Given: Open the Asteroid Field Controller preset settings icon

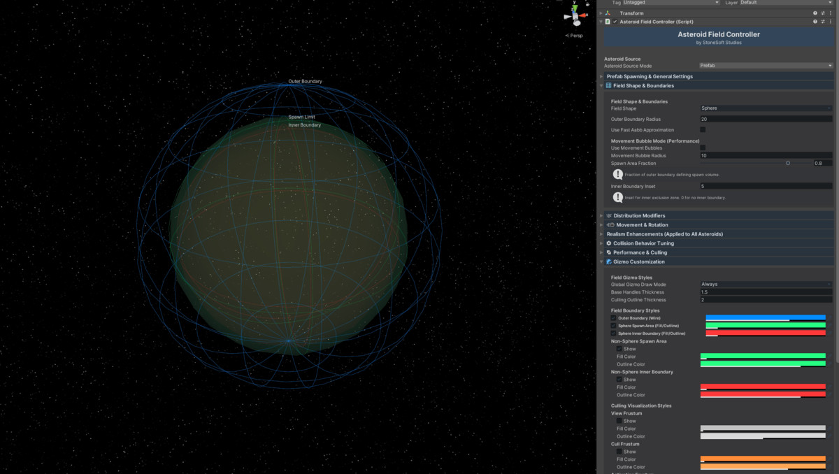Looking at the screenshot, I should pyautogui.click(x=823, y=22).
